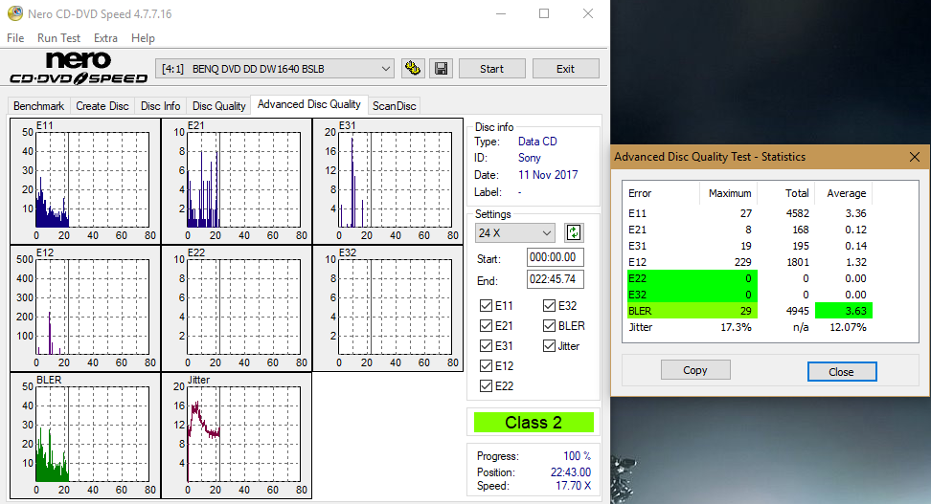This screenshot has width=931, height=504.
Task: Switch to the Benchmark tab
Action: (38, 106)
